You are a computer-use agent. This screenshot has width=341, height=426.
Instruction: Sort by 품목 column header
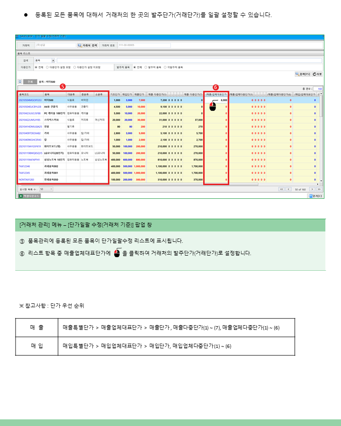pos(55,94)
